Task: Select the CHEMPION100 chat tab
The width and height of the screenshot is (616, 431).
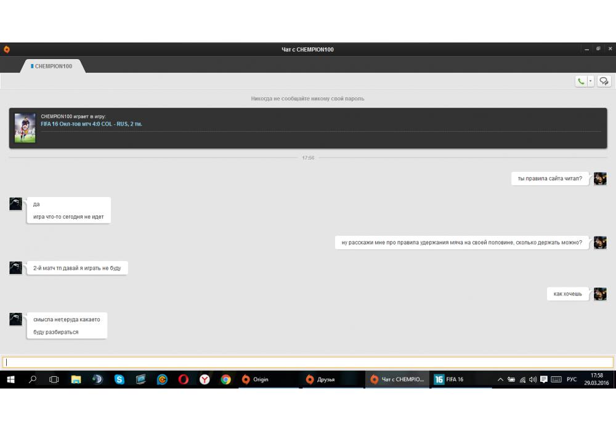Action: click(x=52, y=66)
